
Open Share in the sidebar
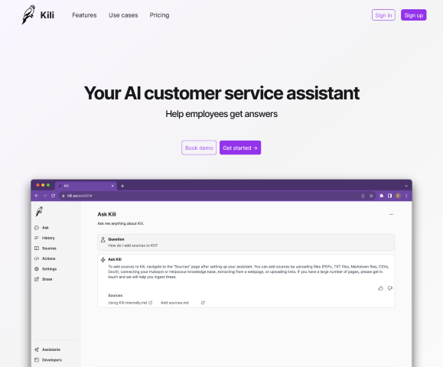coord(43,279)
